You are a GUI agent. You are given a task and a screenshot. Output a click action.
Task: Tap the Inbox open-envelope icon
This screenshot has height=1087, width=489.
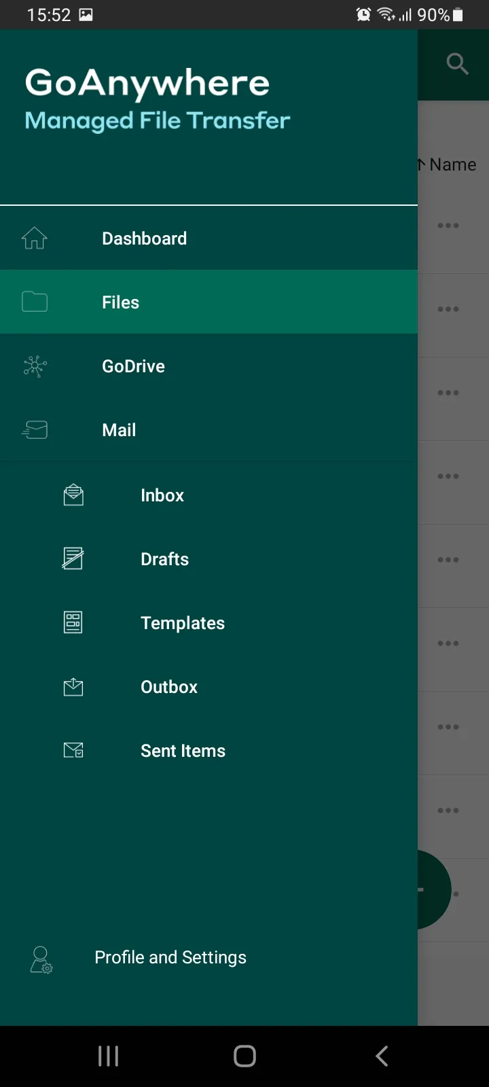[73, 495]
